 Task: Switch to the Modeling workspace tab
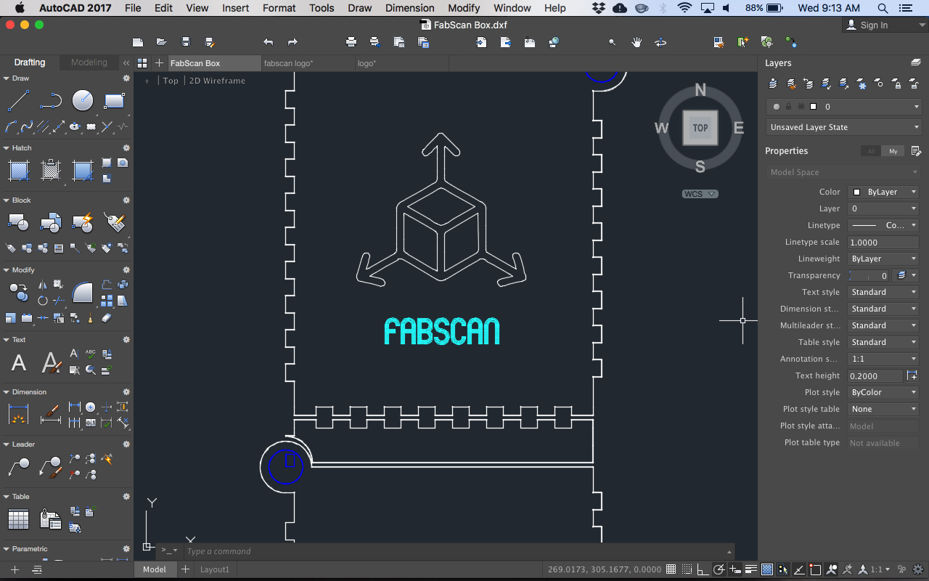89,62
